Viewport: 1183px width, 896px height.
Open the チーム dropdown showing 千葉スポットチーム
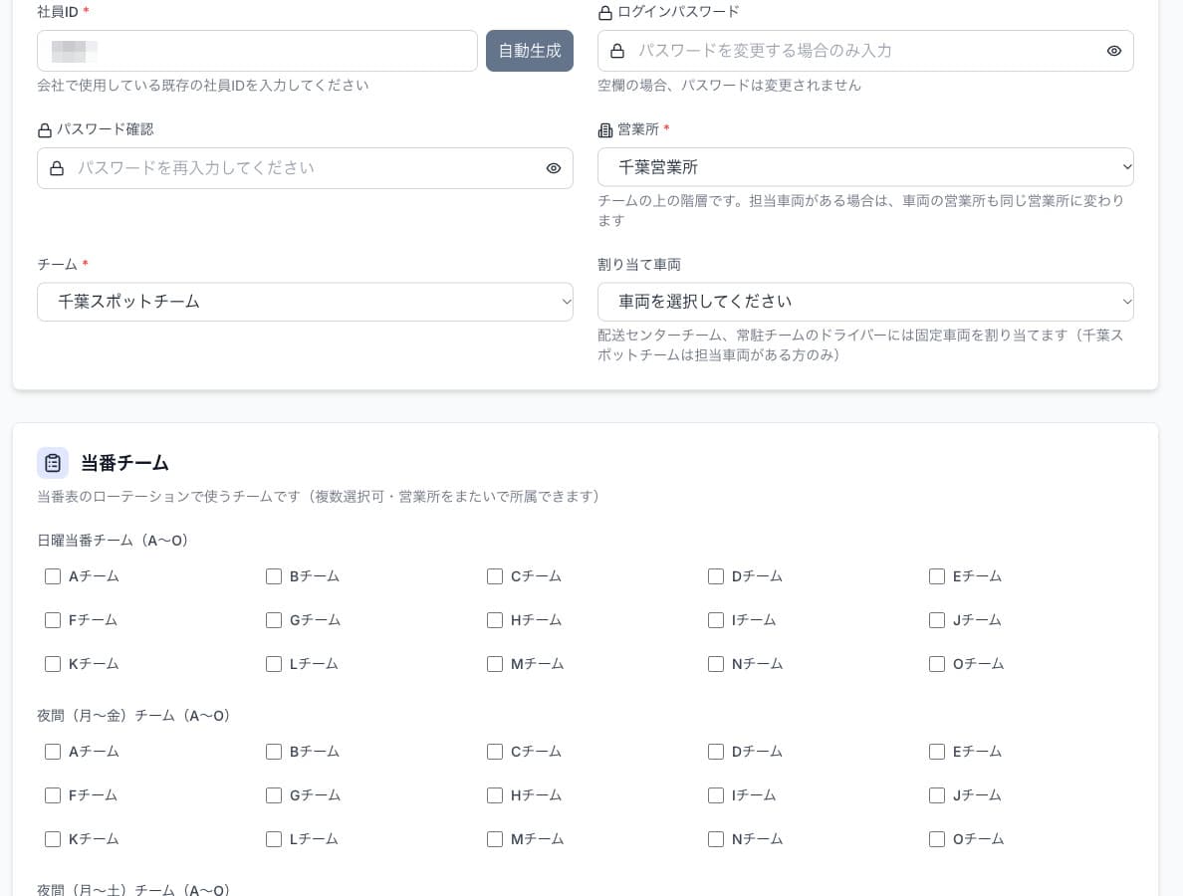pyautogui.click(x=305, y=302)
